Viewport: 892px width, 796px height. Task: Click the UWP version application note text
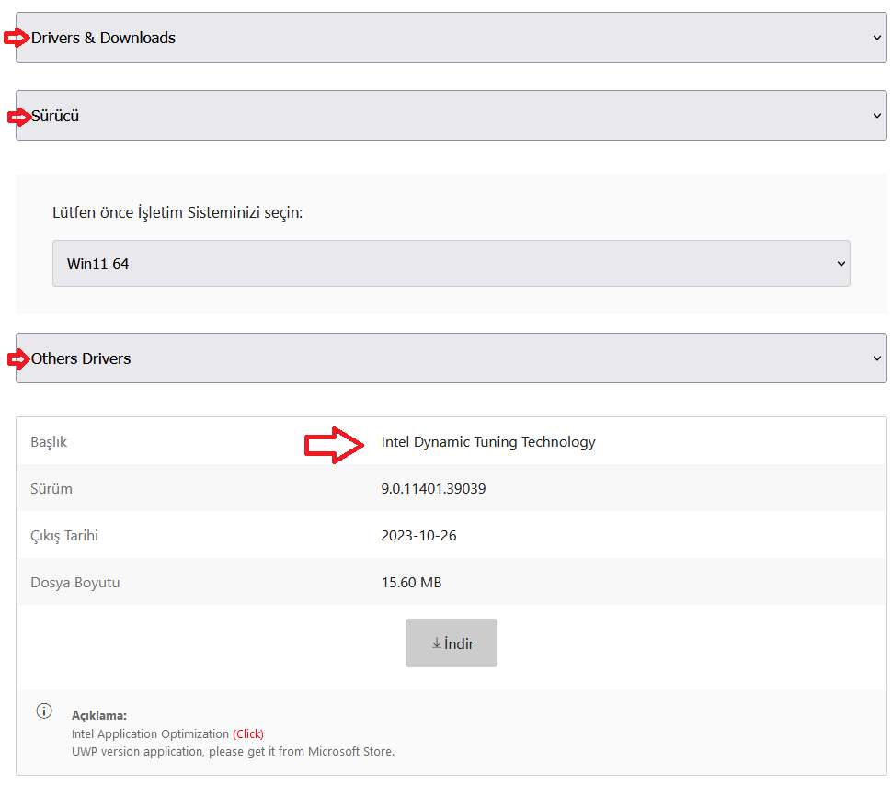tap(233, 752)
